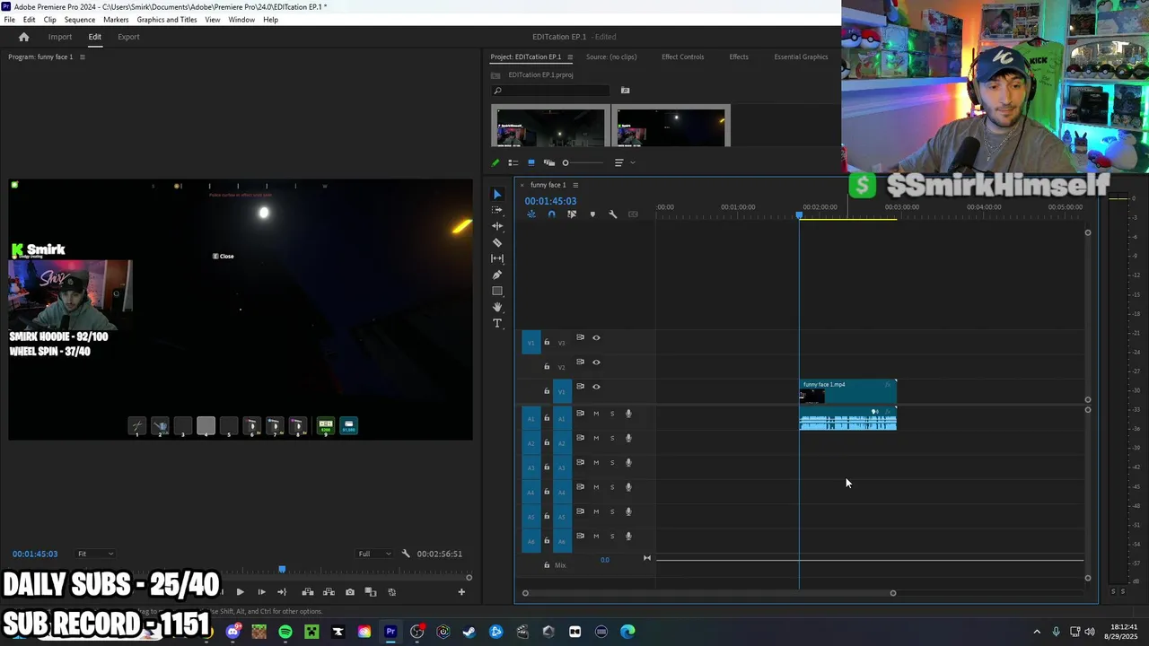The image size is (1149, 646).
Task: Toggle sync lock on track A5
Action: (580, 511)
